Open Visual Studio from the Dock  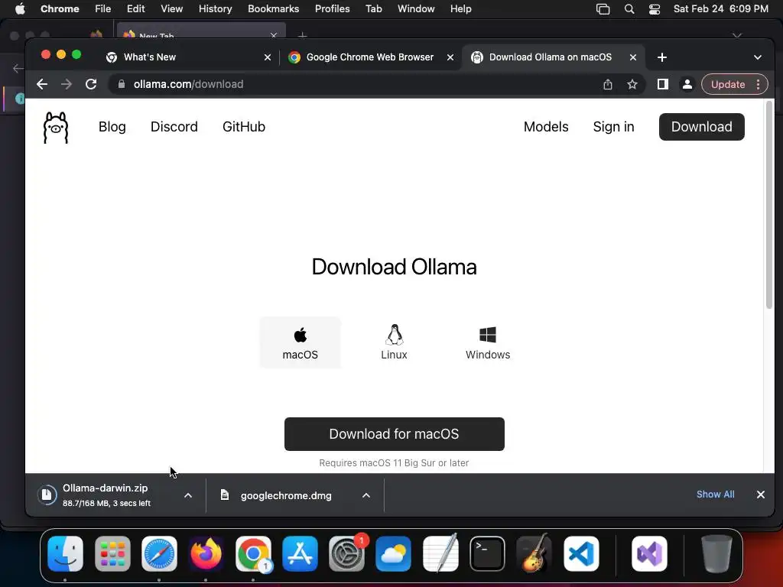point(649,553)
